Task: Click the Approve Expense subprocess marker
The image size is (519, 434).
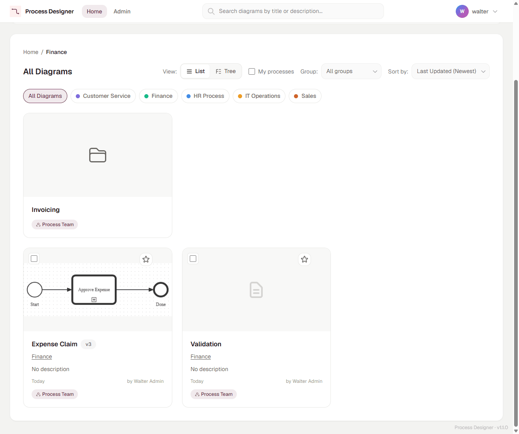Action: pyautogui.click(x=94, y=300)
